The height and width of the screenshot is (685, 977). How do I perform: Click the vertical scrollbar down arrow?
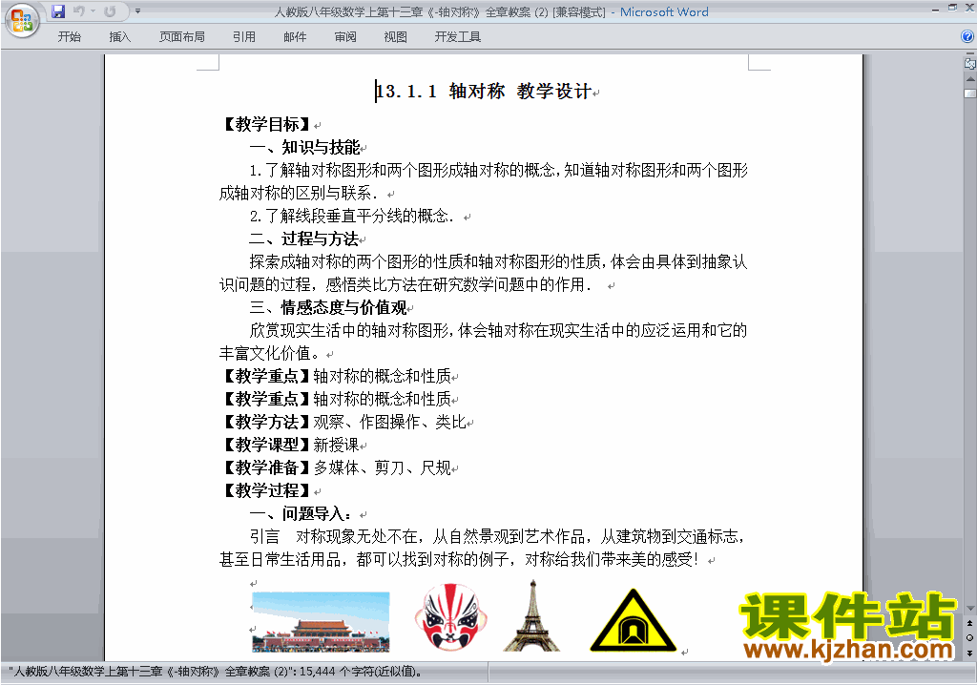(970, 609)
